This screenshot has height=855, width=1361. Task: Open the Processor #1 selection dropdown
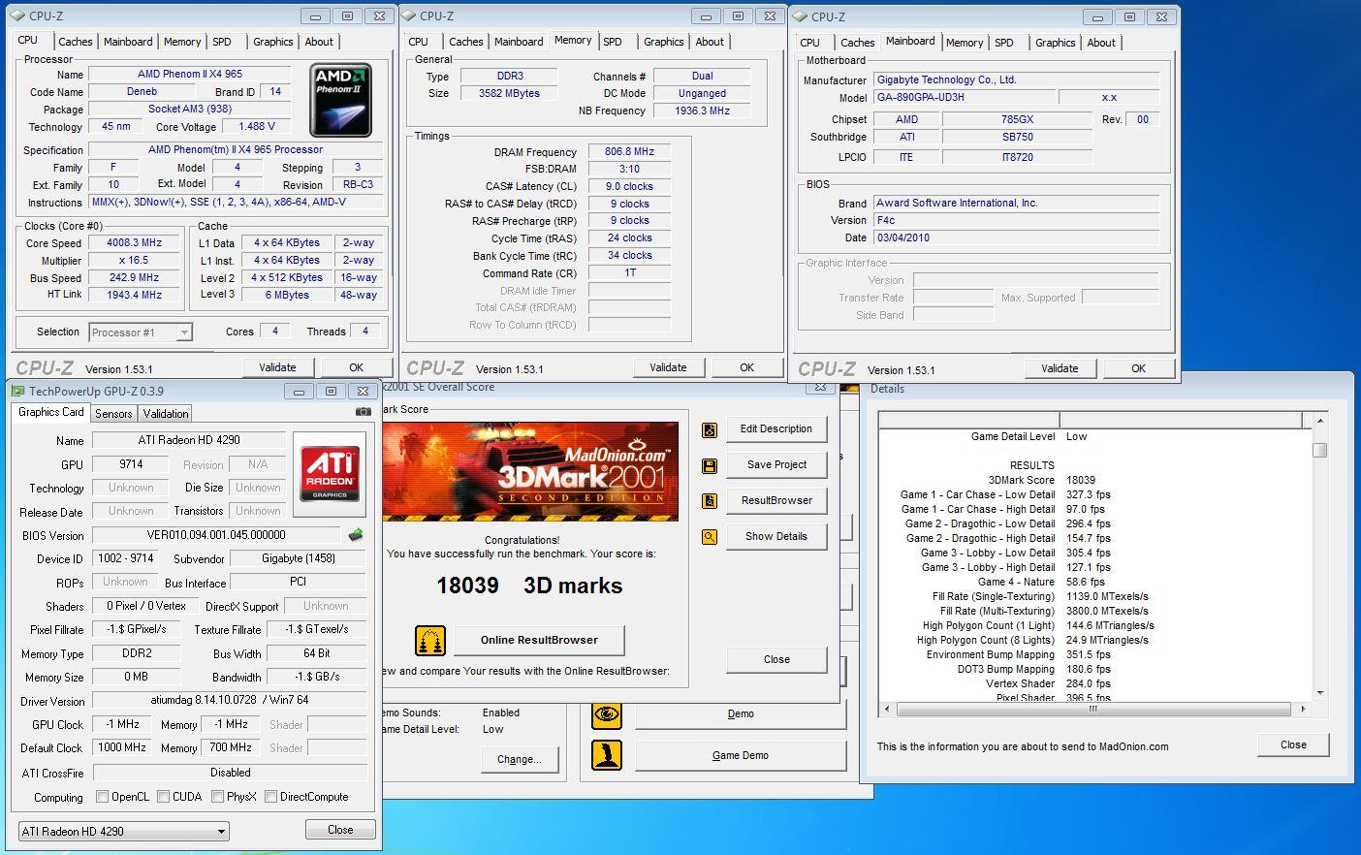tap(141, 332)
